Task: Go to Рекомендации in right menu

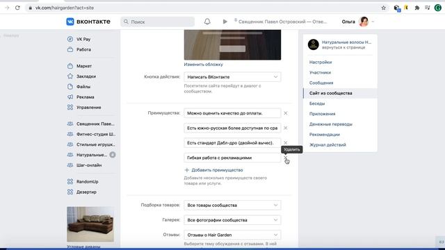Action: [x=325, y=135]
